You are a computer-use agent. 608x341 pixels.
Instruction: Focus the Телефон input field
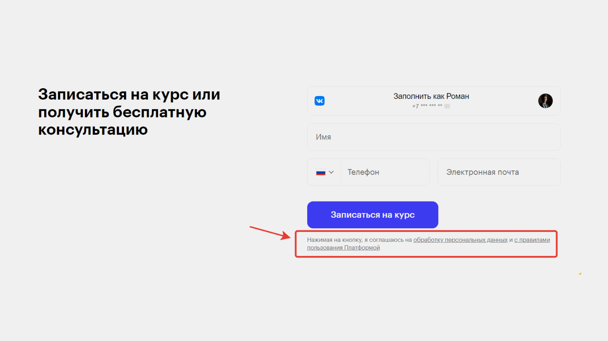(x=385, y=172)
